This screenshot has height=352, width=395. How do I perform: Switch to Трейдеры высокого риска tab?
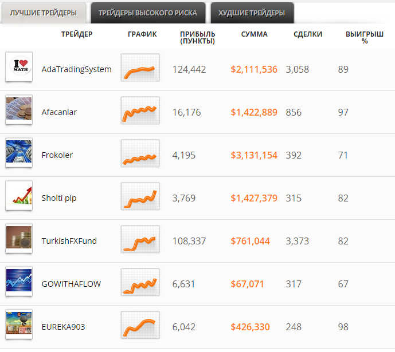147,13
